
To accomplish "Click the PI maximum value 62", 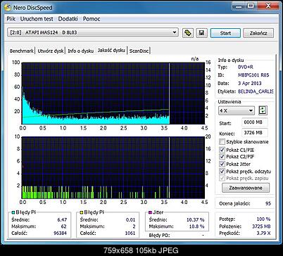I will coord(63,226).
